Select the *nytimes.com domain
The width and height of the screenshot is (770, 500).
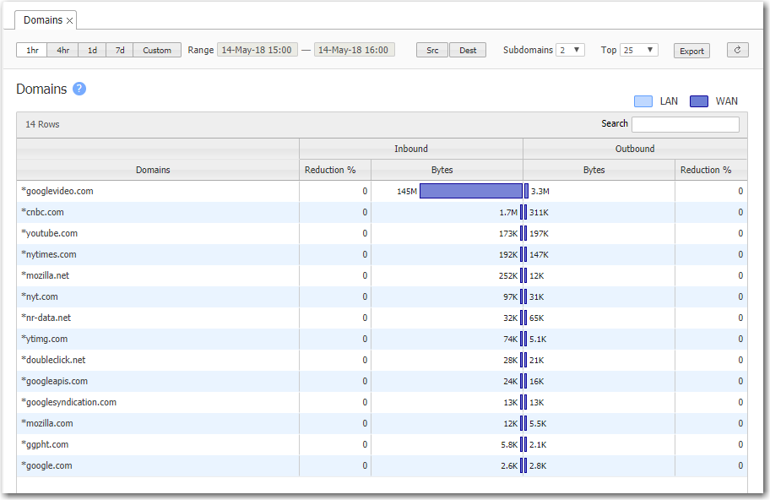(x=49, y=254)
